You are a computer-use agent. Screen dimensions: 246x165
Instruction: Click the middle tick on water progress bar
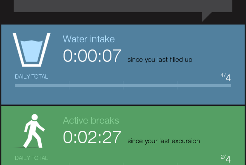pos(123,85)
